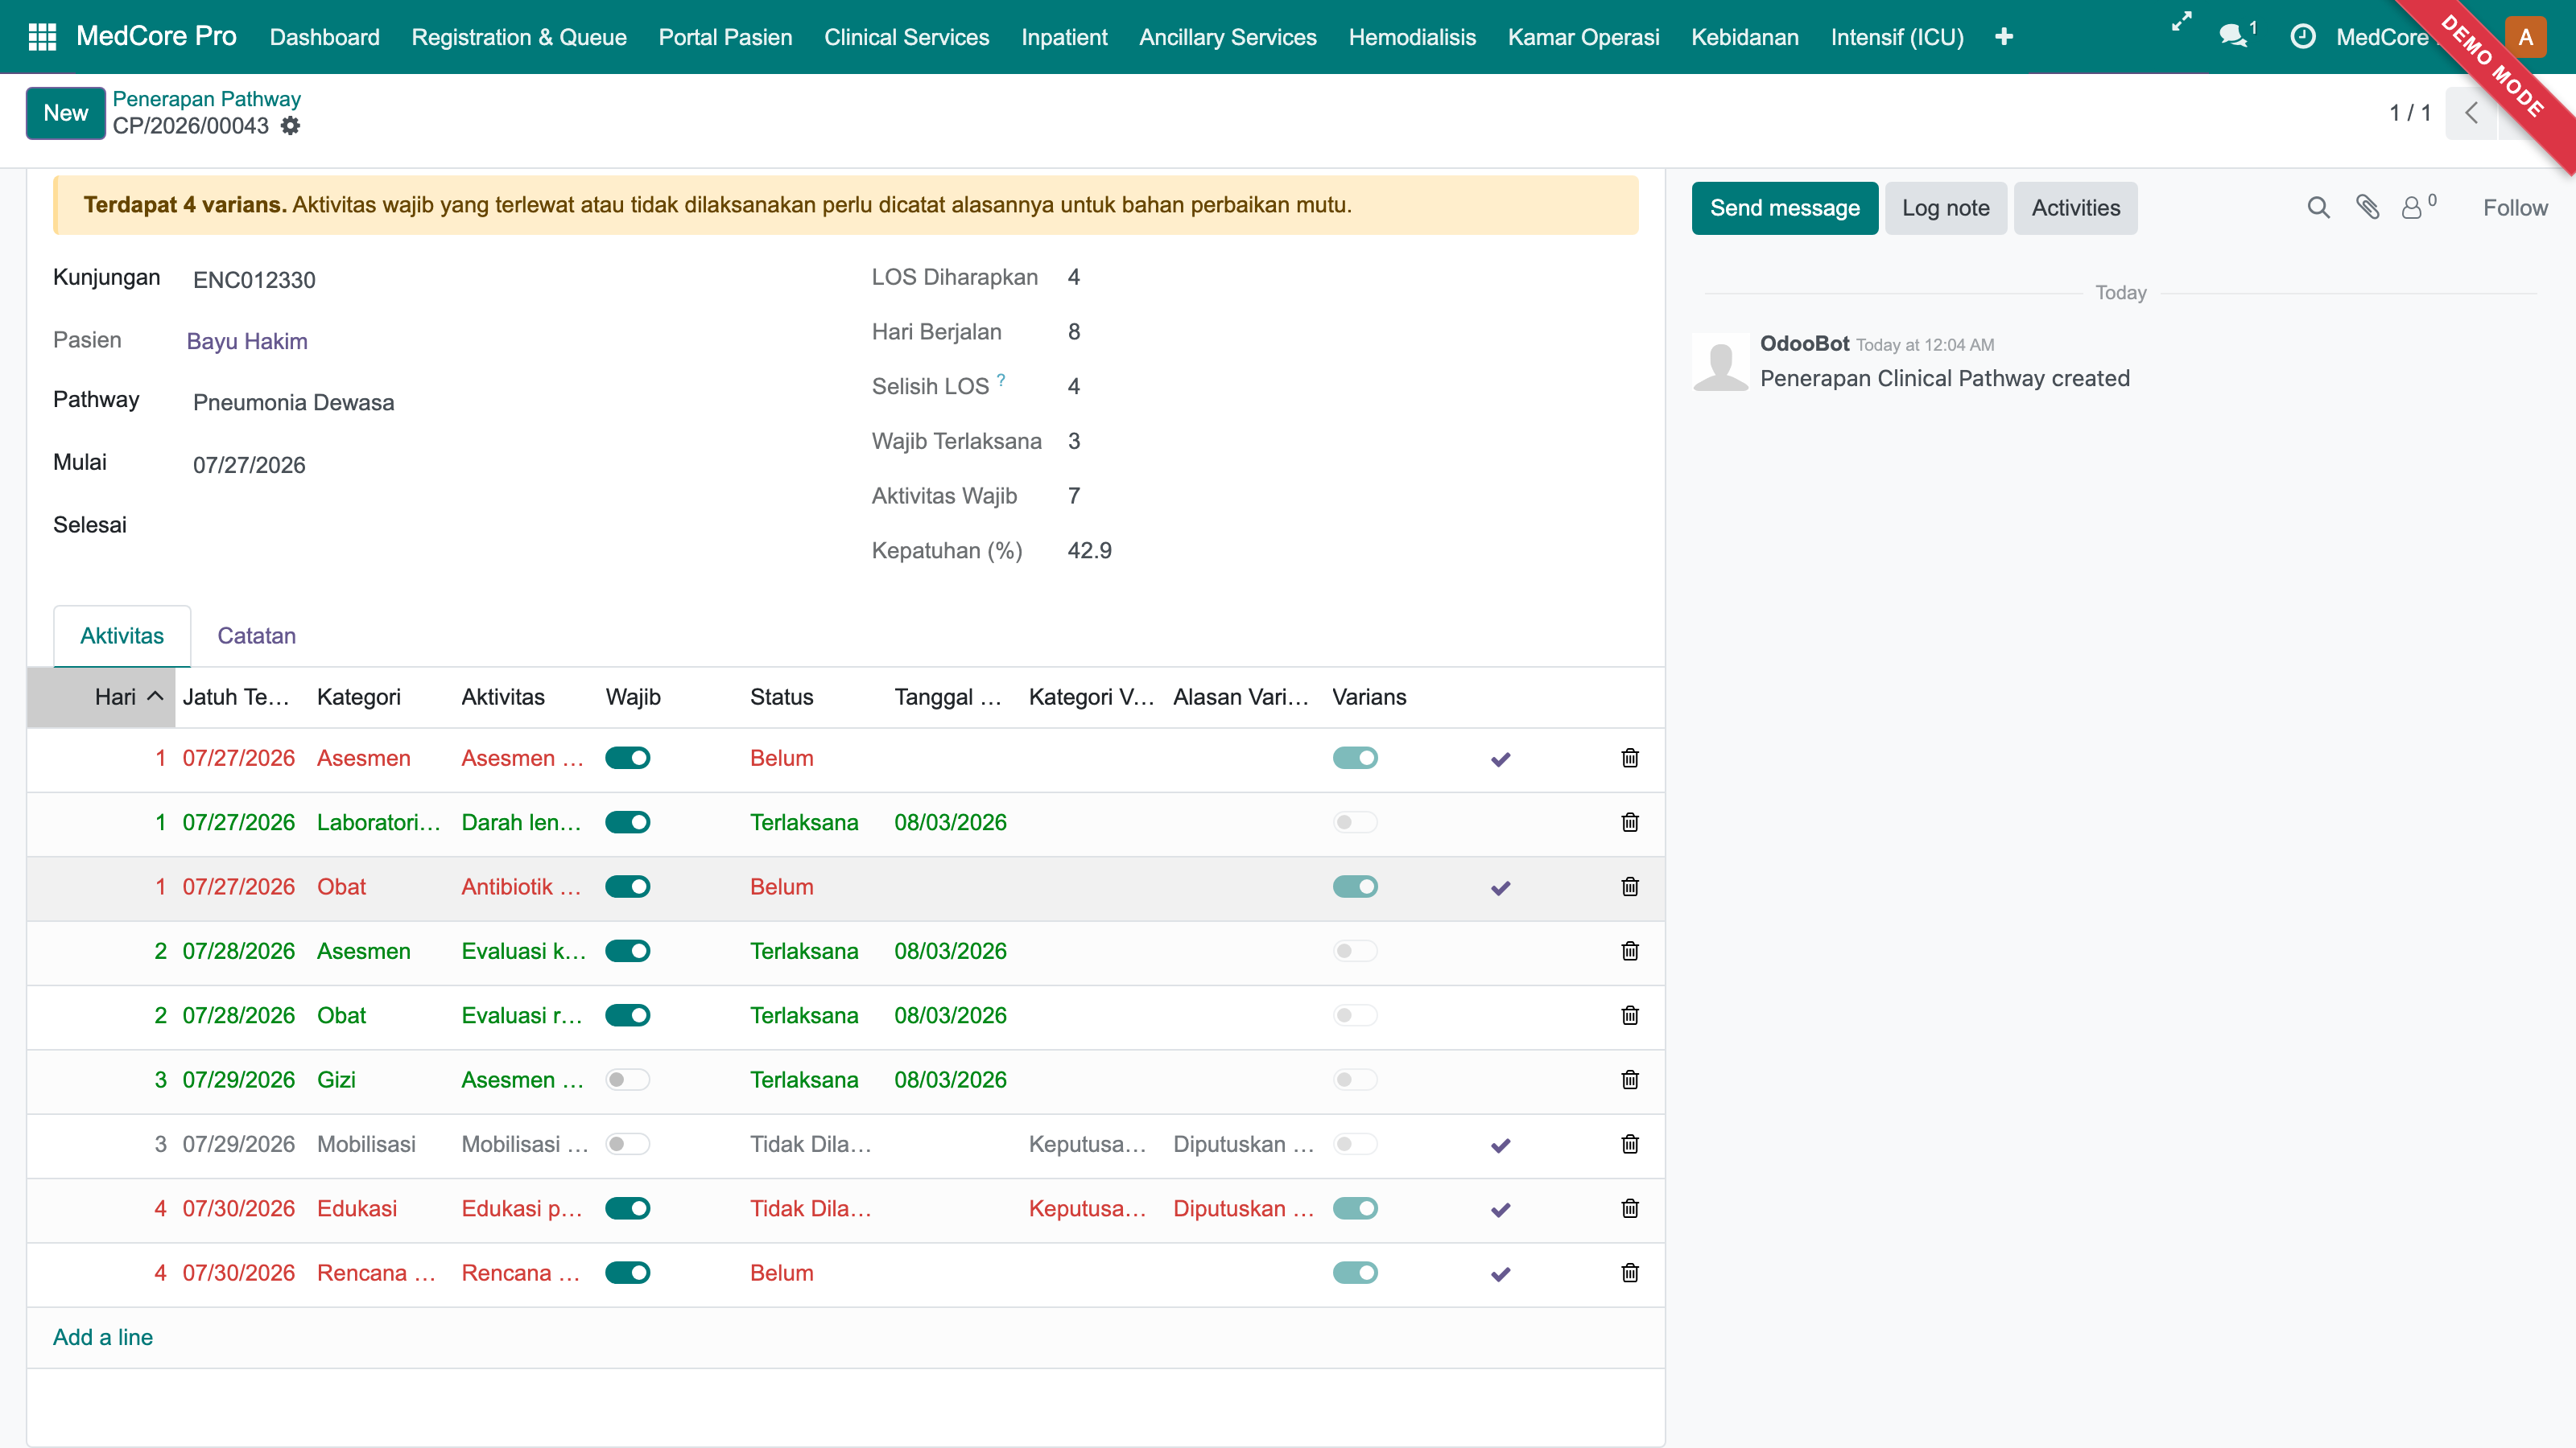Go to previous record with left chevron
This screenshot has height=1448, width=2576.
[x=2472, y=113]
